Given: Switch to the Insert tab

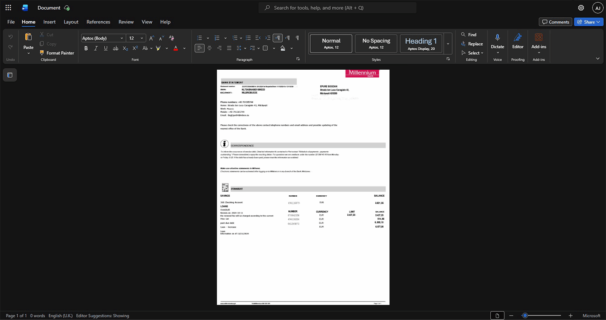Looking at the screenshot, I should point(49,22).
